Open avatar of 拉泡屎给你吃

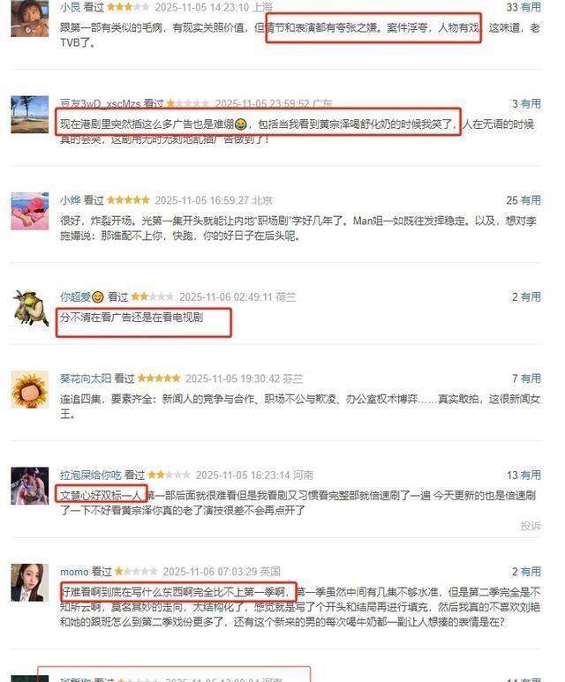click(x=30, y=486)
